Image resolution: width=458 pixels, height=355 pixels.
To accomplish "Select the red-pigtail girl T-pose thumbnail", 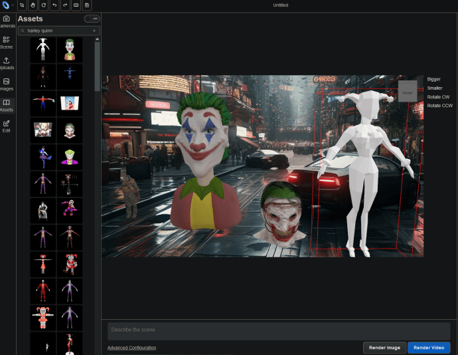I will (43, 265).
